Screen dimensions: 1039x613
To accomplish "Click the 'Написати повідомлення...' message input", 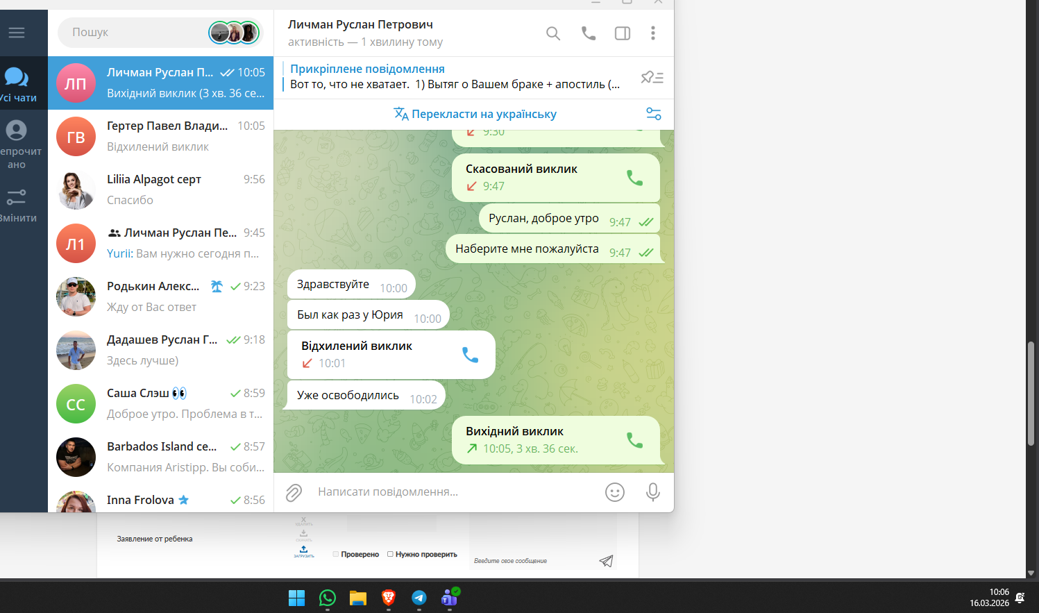I will click(455, 492).
